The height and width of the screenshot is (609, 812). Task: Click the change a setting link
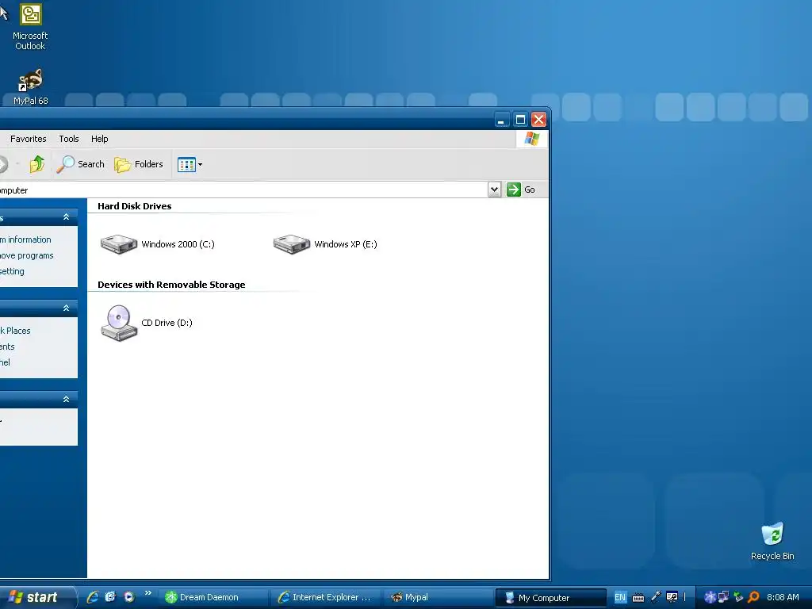click(x=13, y=271)
